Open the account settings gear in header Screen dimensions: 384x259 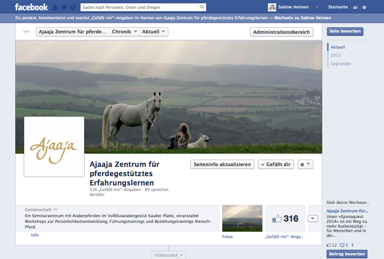(364, 7)
